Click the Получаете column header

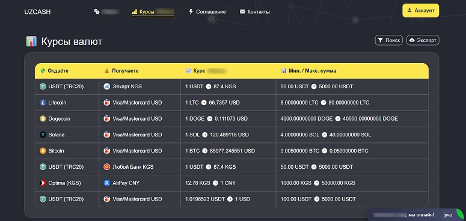point(121,71)
